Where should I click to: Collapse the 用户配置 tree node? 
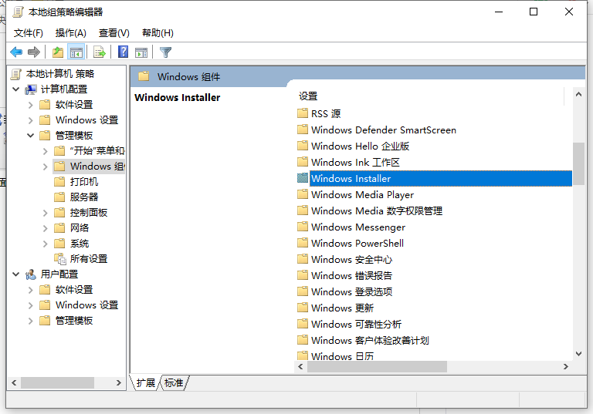click(16, 274)
